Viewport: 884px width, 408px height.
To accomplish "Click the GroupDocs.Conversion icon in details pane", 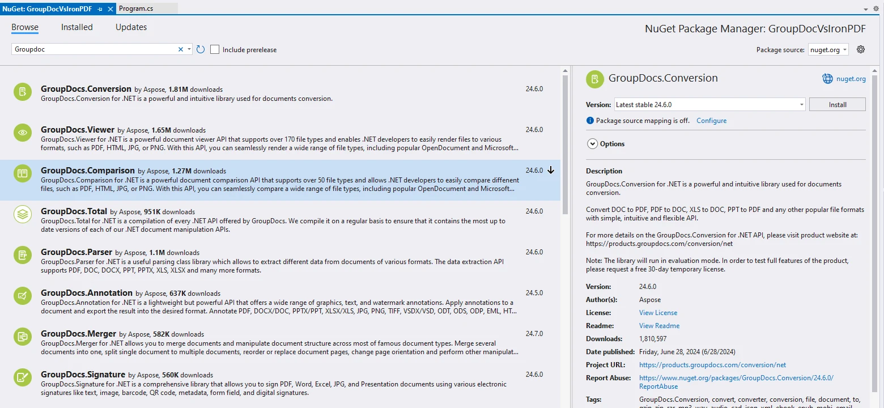I will tap(594, 79).
